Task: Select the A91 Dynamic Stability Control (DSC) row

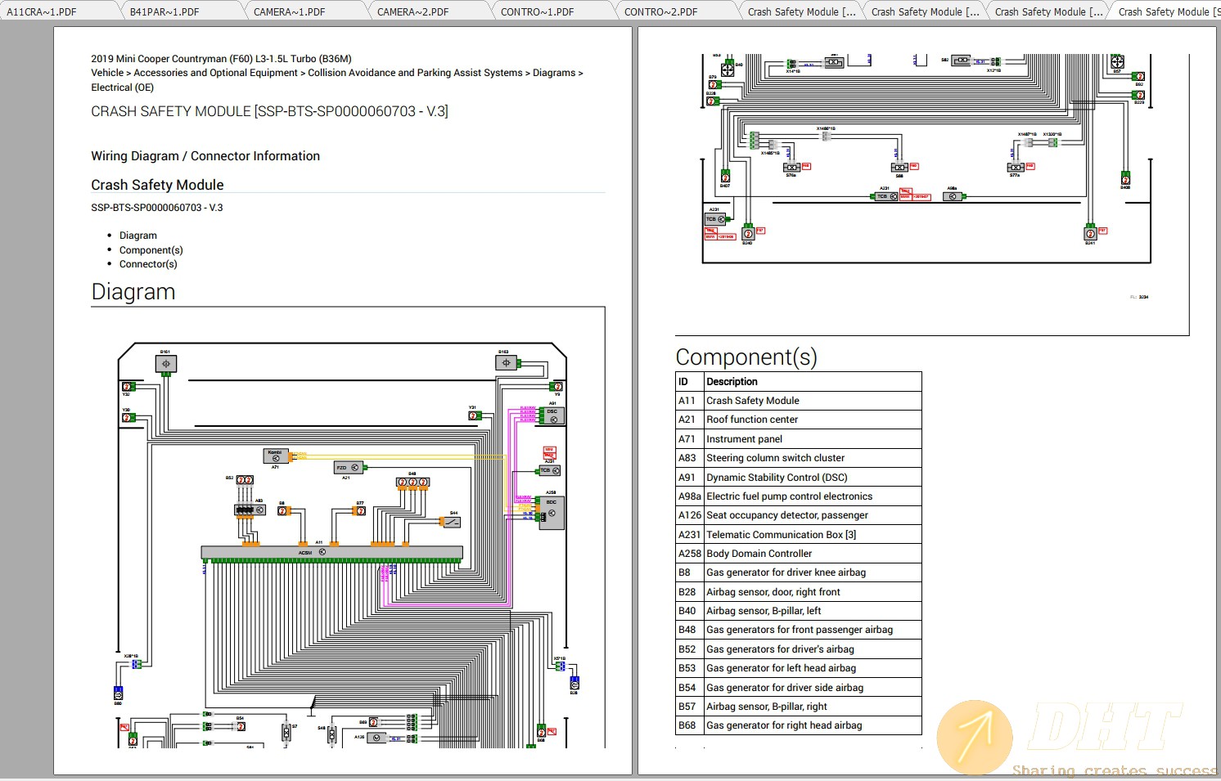Action: click(799, 478)
